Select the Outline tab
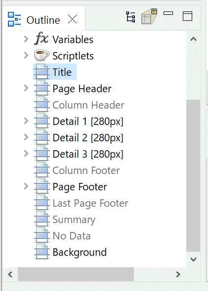Image resolution: width=208 pixels, height=291 pixels. coord(43,20)
